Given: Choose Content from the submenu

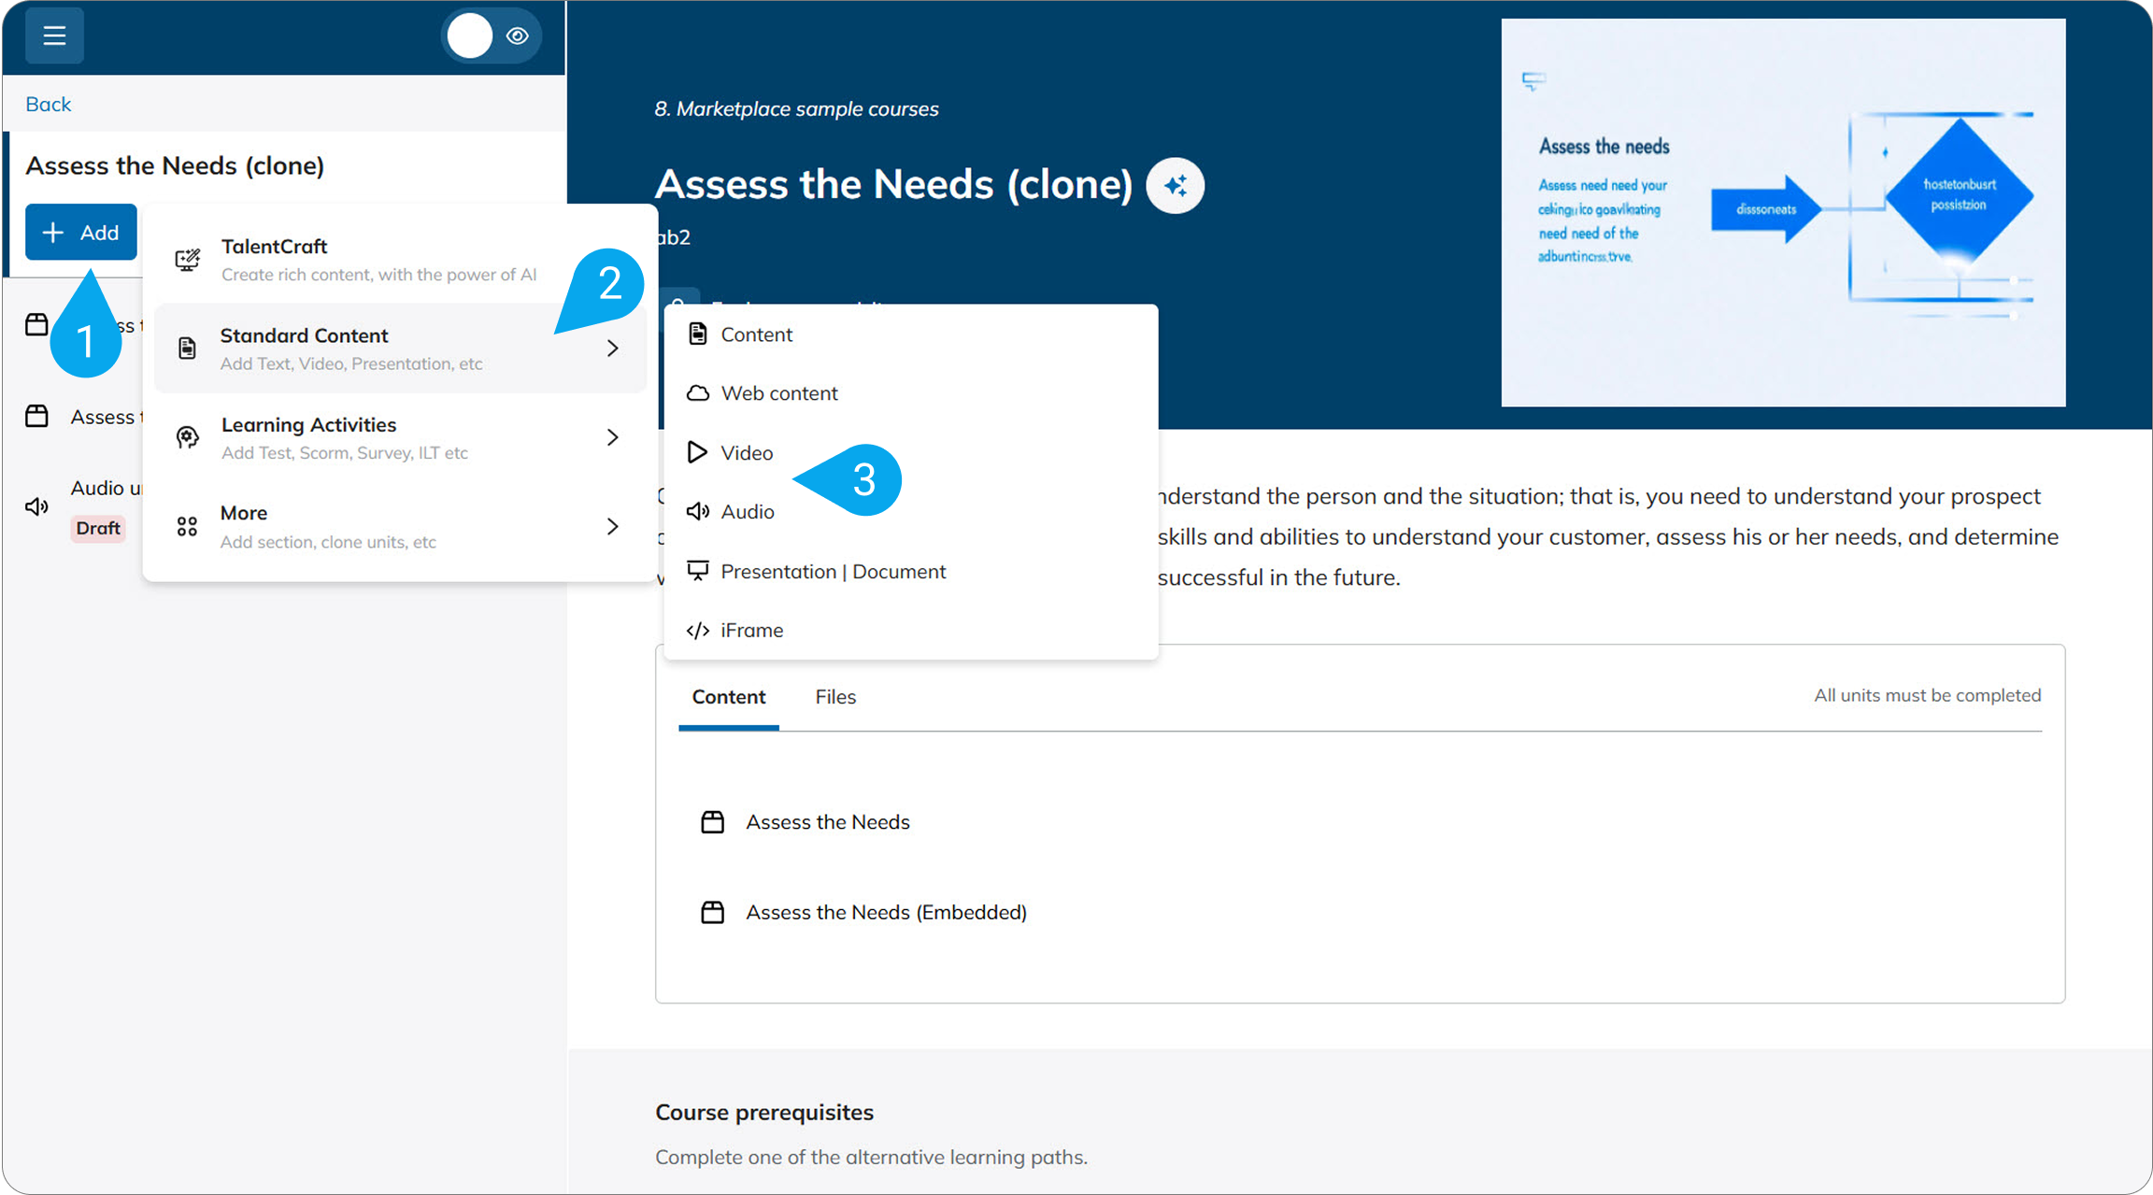Looking at the screenshot, I should click(910, 334).
